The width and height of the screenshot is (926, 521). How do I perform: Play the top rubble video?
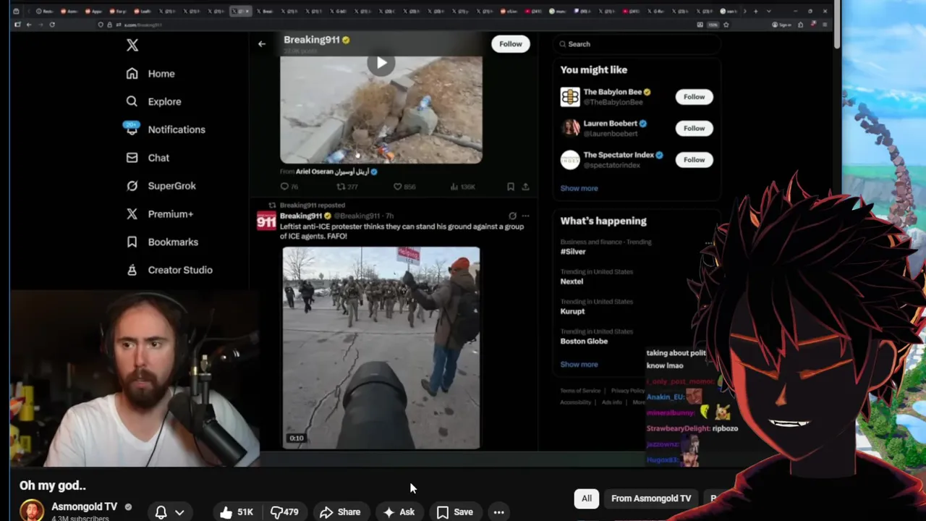point(381,63)
